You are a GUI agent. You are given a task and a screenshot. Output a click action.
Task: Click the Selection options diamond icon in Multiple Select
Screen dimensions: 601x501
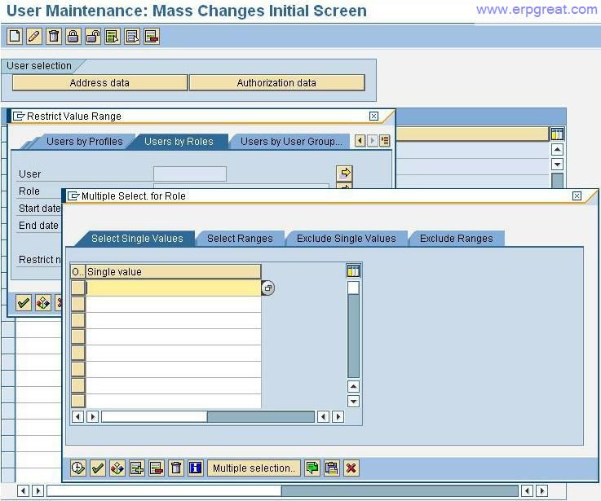click(x=117, y=468)
